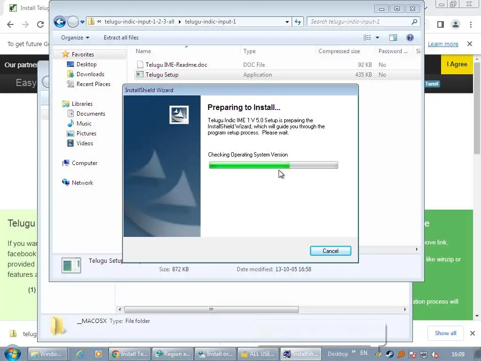Open Favorites in the navigation pane

83,55
